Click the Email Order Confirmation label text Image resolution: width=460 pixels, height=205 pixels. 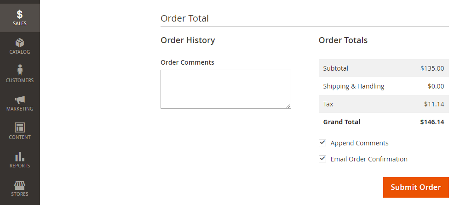tap(369, 159)
